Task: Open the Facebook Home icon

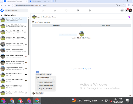Action: click(x=43, y=10)
